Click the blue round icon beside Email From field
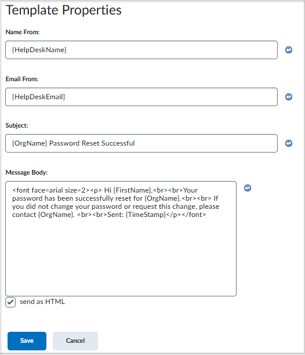Image resolution: width=305 pixels, height=355 pixels. point(289,97)
